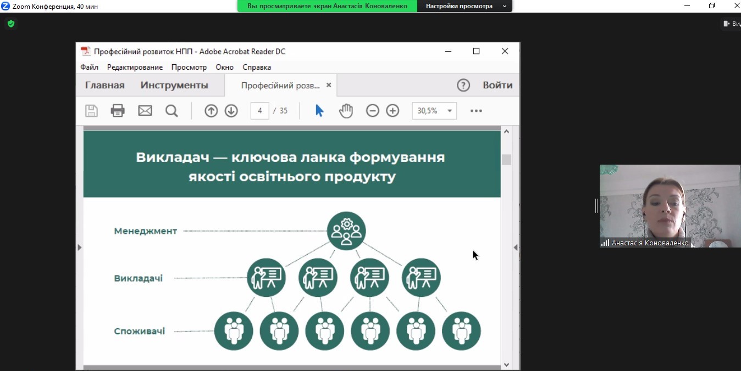
Task: Click the envelope email icon
Action: click(x=145, y=111)
